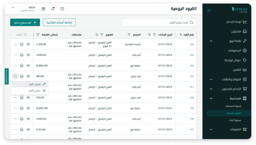Collapse sidebar with hamburger menu icon

coord(209,11)
